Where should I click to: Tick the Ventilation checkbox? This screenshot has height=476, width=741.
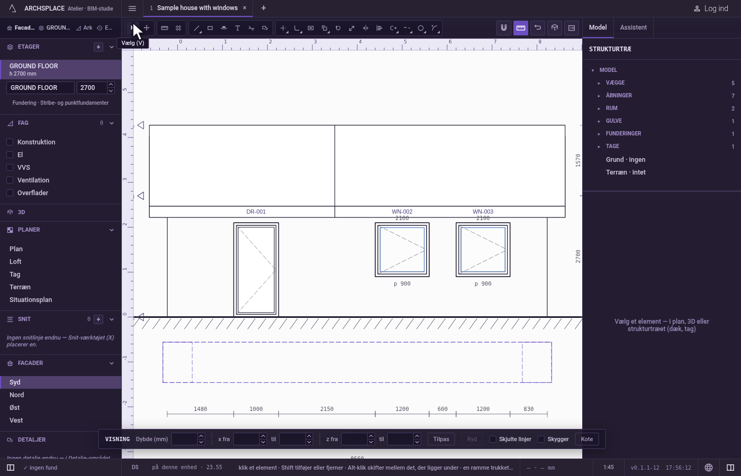(x=10, y=180)
